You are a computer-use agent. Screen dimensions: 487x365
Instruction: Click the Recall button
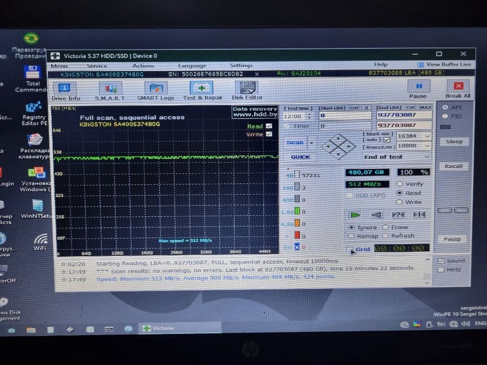pyautogui.click(x=454, y=166)
